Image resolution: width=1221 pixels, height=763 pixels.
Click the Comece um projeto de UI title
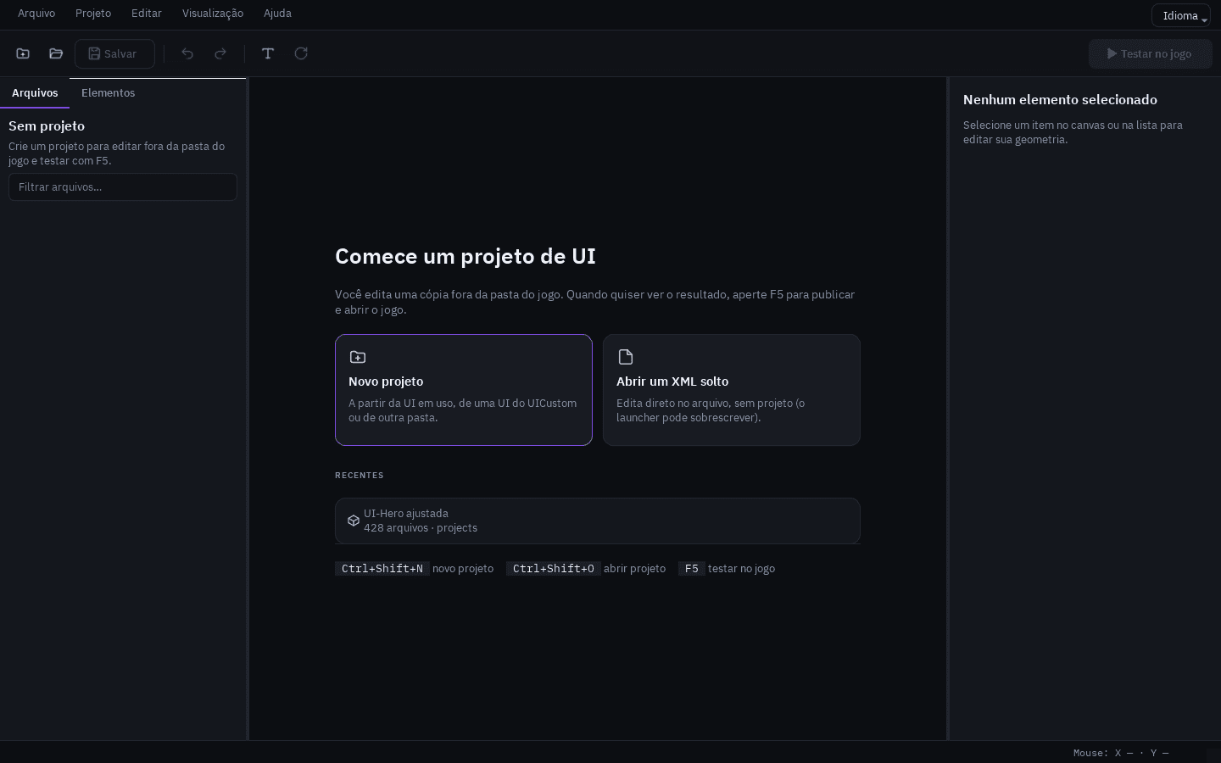[x=466, y=257]
